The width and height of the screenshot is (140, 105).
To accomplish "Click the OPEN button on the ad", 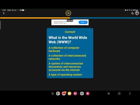I will coord(83,22).
